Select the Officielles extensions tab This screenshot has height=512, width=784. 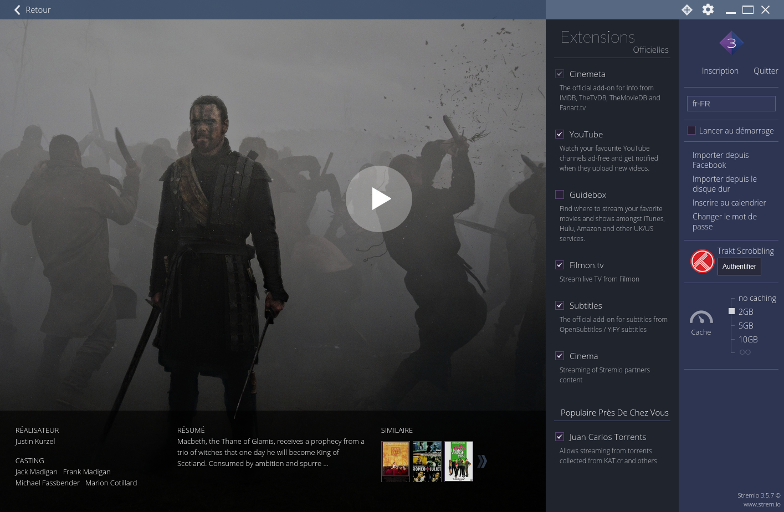click(x=650, y=50)
